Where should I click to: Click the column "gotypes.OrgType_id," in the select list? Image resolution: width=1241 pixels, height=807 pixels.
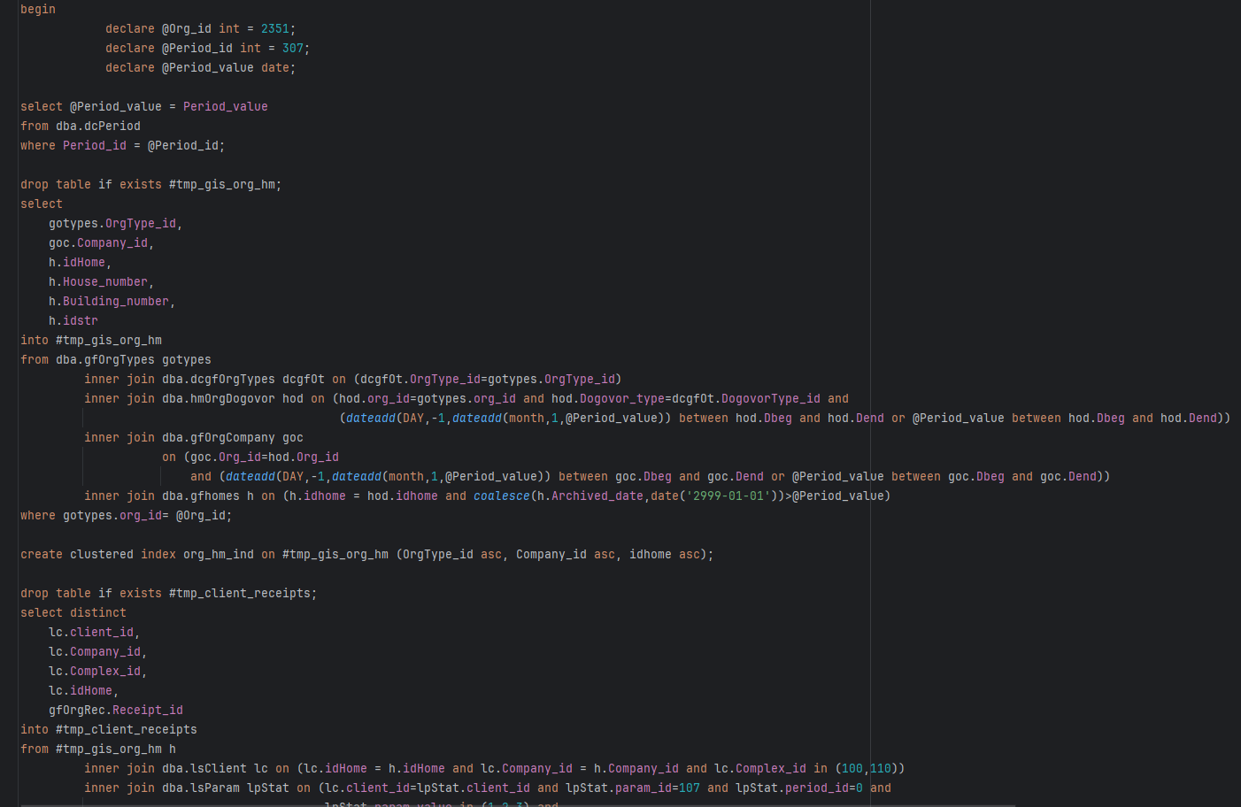coord(116,224)
